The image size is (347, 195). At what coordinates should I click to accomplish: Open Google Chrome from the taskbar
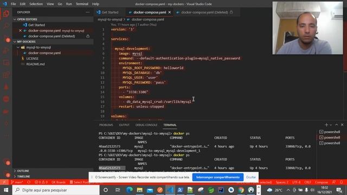tap(241, 190)
